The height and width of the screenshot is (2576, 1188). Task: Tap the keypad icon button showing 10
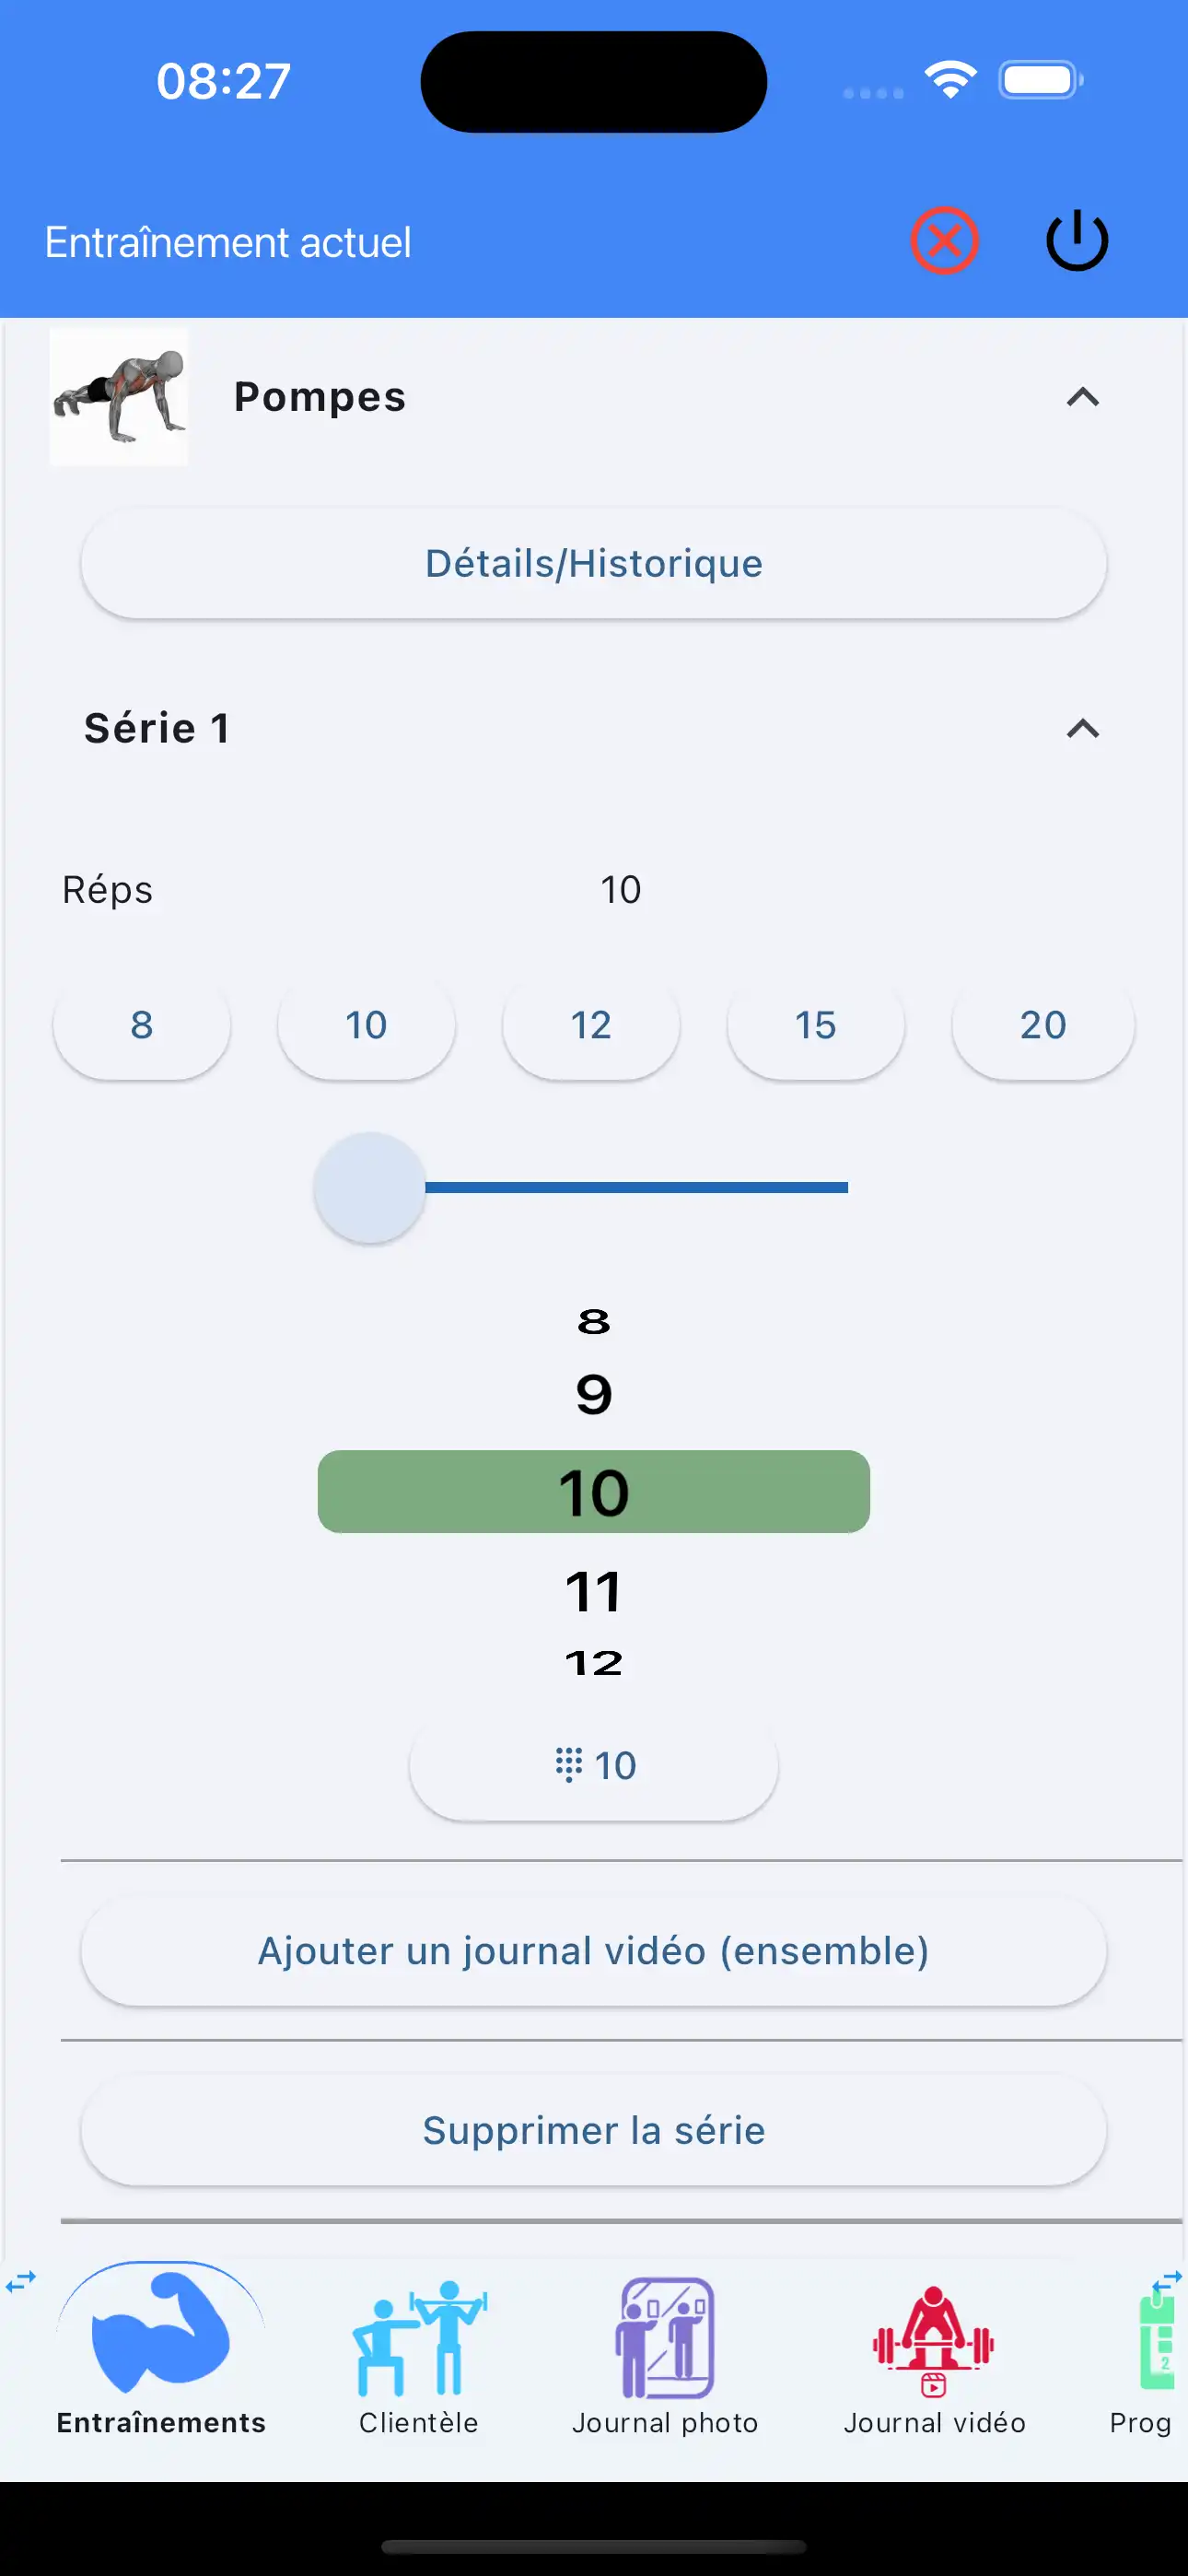click(594, 1765)
